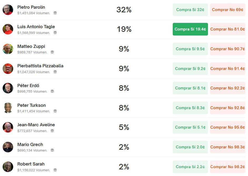Click the gift rewards icon next to Mario Grech
This screenshot has width=248, height=176.
[52, 150]
